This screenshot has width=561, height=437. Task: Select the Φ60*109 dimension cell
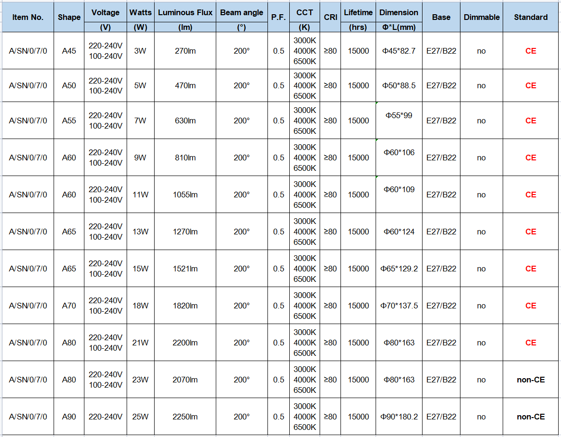(399, 195)
